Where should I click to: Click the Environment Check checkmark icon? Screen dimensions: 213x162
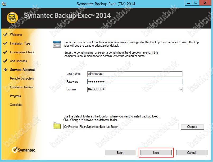point(5,52)
